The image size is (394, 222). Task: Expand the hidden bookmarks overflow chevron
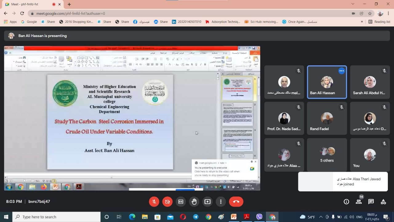point(362,22)
